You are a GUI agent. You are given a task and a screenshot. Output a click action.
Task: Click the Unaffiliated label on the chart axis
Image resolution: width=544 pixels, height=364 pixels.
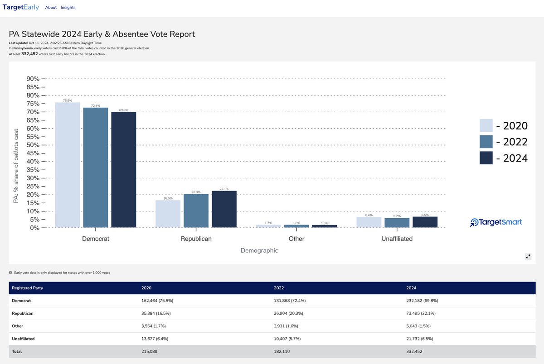click(x=397, y=239)
